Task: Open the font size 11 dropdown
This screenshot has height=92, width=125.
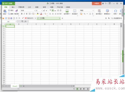Action: pos(42,10)
